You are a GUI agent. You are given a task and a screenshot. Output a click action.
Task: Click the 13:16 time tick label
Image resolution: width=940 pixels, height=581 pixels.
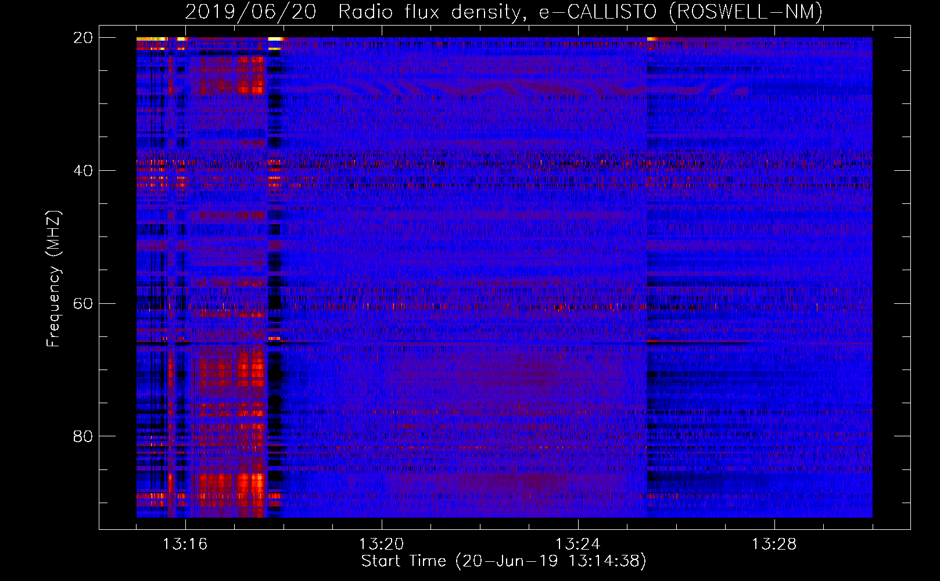pos(185,544)
